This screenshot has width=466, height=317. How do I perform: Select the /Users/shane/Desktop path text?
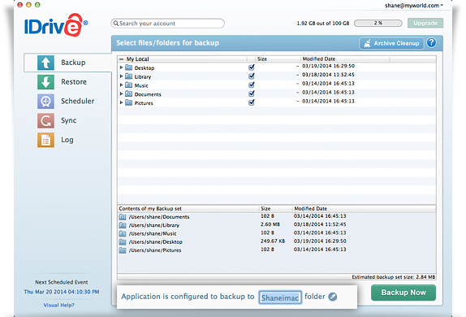pyautogui.click(x=155, y=242)
